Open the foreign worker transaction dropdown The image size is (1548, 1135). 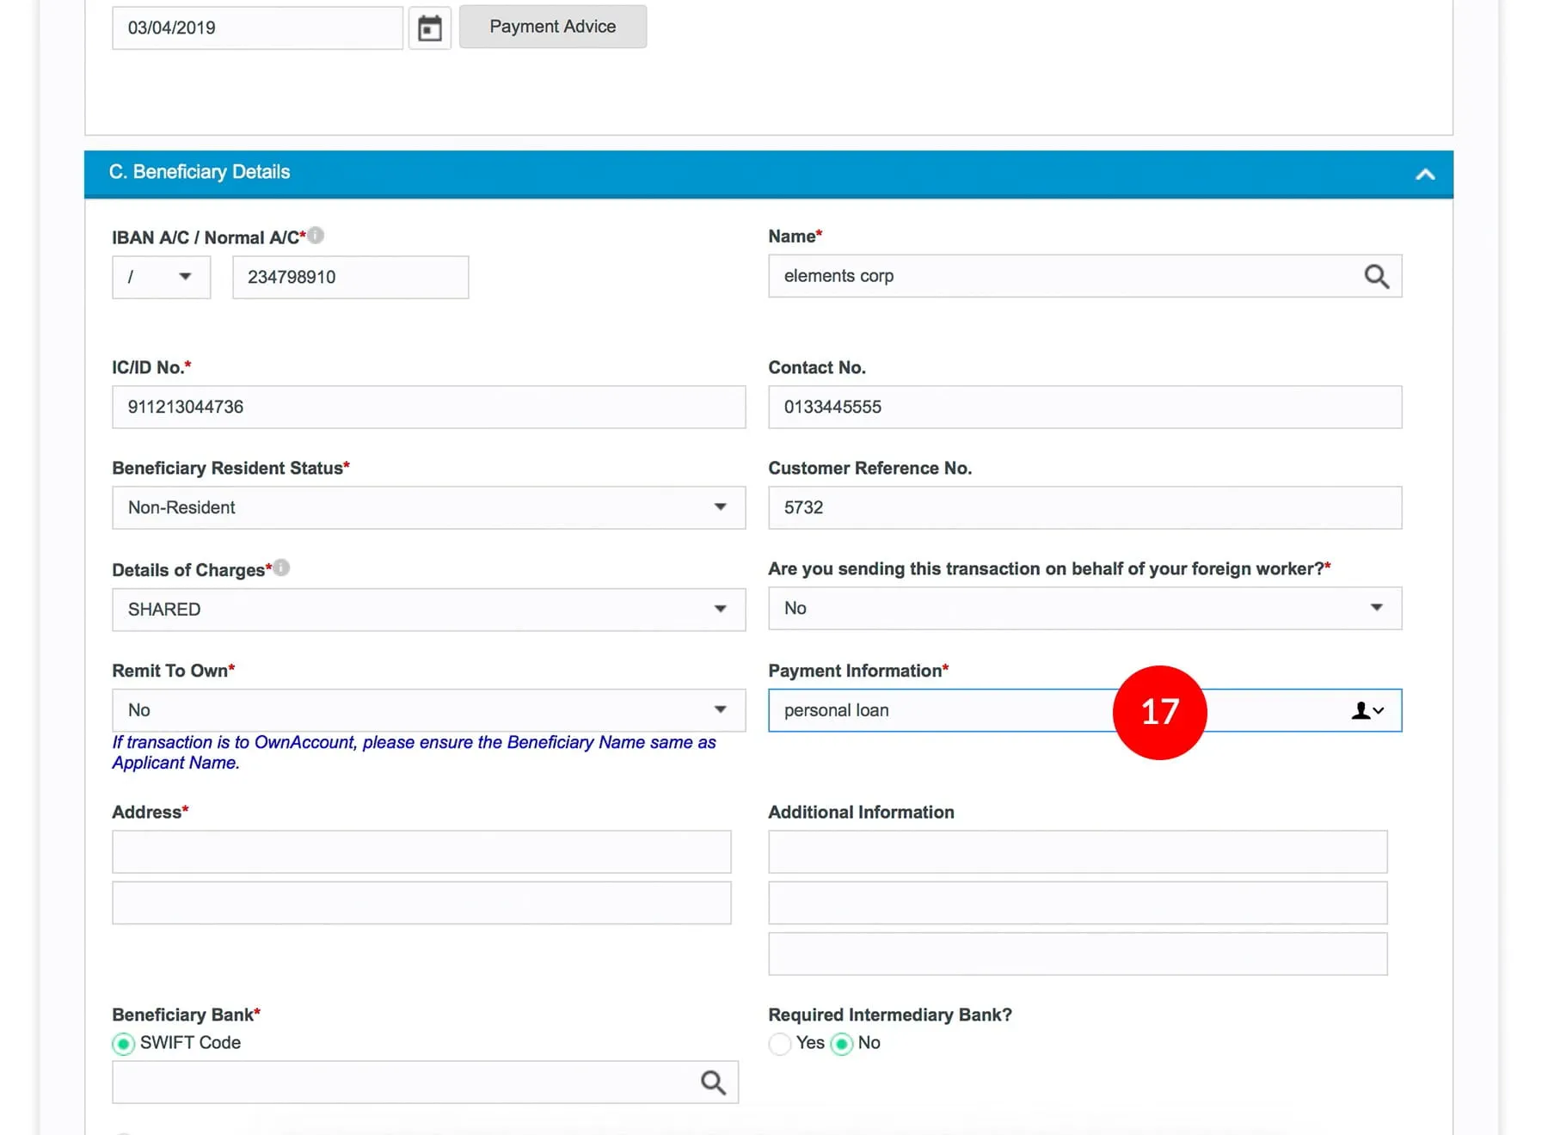click(x=1084, y=608)
